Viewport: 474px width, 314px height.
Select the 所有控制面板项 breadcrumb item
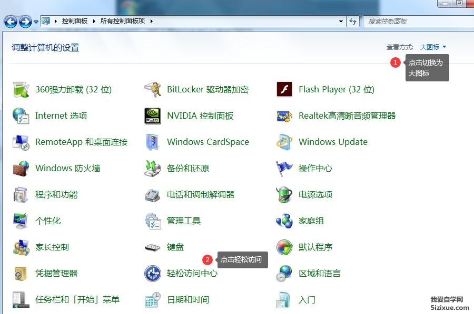pyautogui.click(x=123, y=21)
